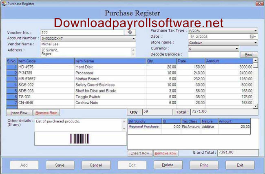Click Insert Row under item table

(x=19, y=113)
